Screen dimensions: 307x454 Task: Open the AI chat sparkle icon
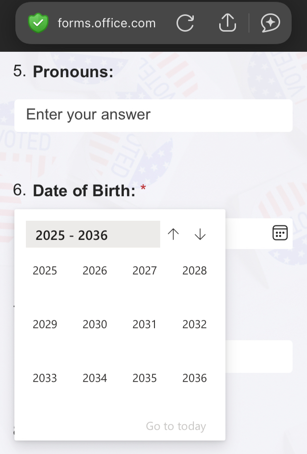pos(270,23)
